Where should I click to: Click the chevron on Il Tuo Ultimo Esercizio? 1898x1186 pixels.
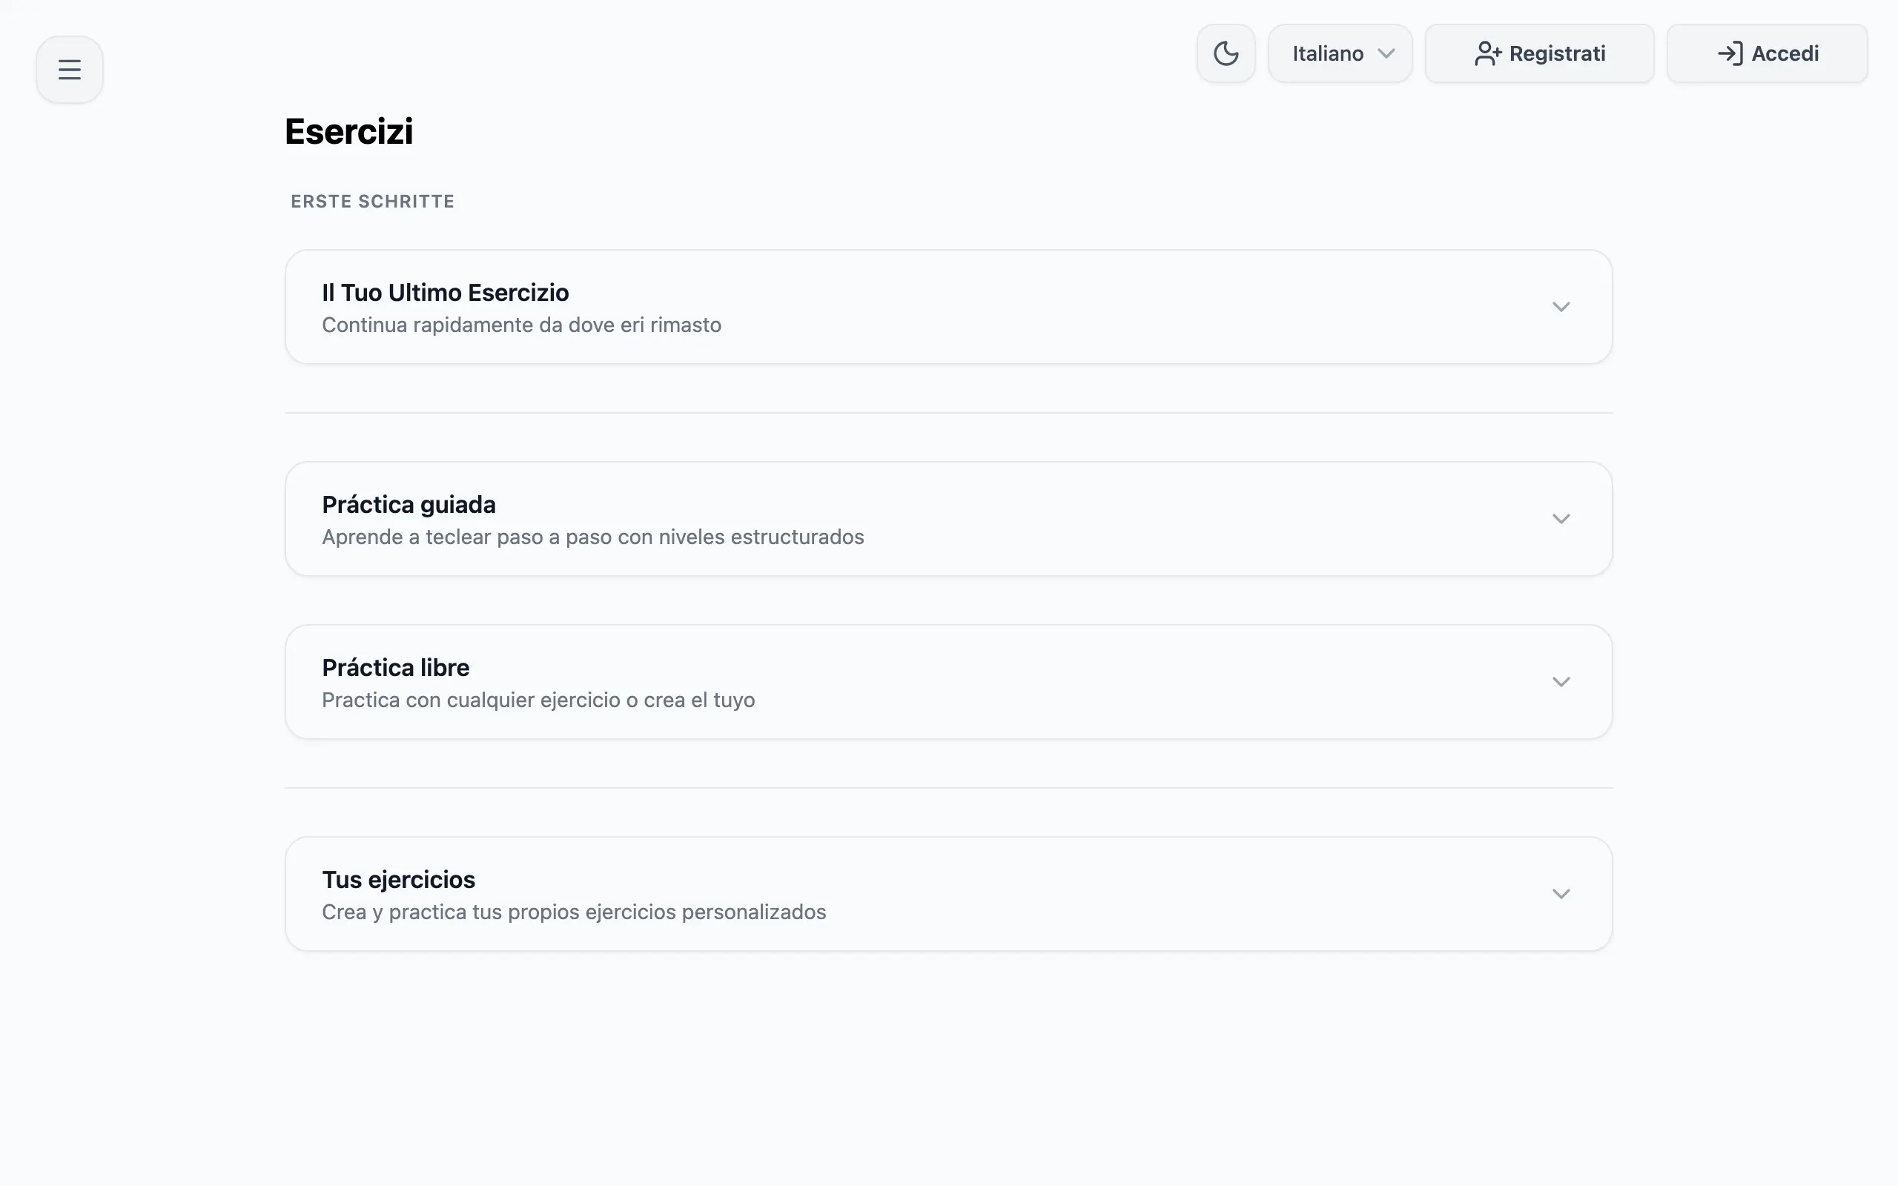click(1561, 307)
